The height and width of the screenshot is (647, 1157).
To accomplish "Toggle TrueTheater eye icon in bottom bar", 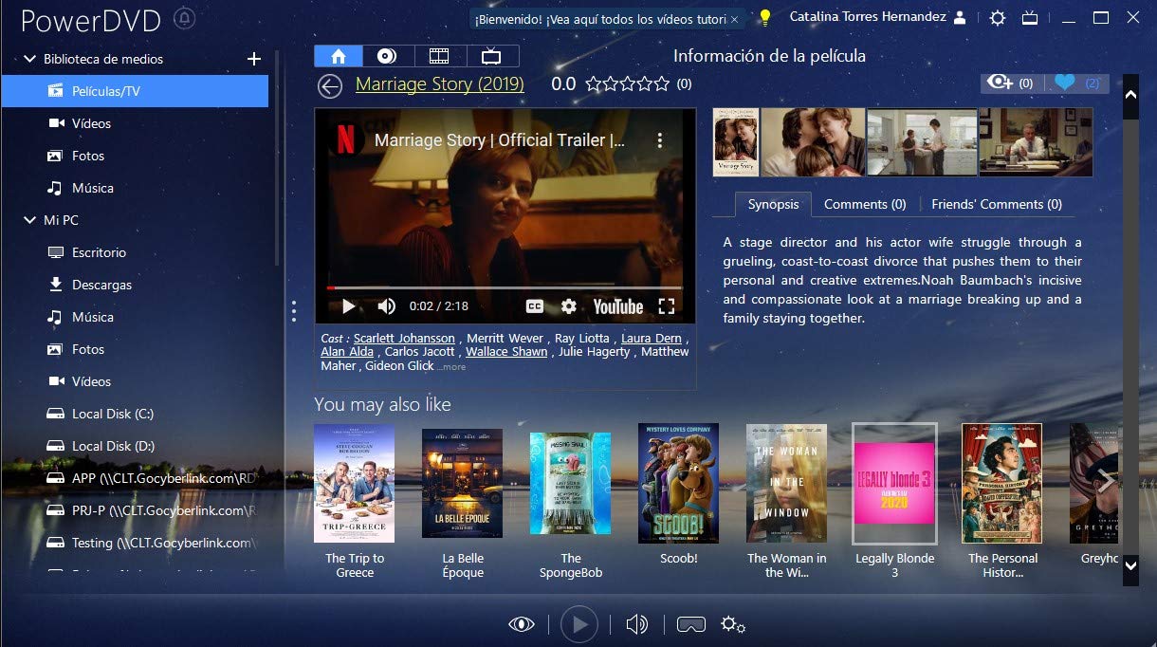I will coord(521,623).
